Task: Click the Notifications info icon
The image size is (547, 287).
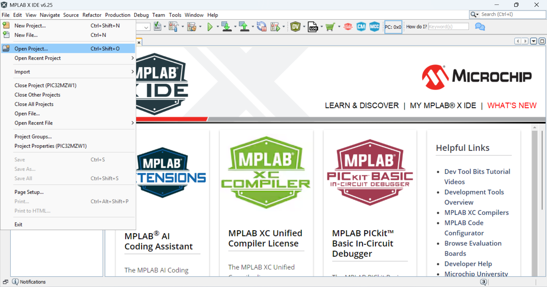Action: coord(15,282)
